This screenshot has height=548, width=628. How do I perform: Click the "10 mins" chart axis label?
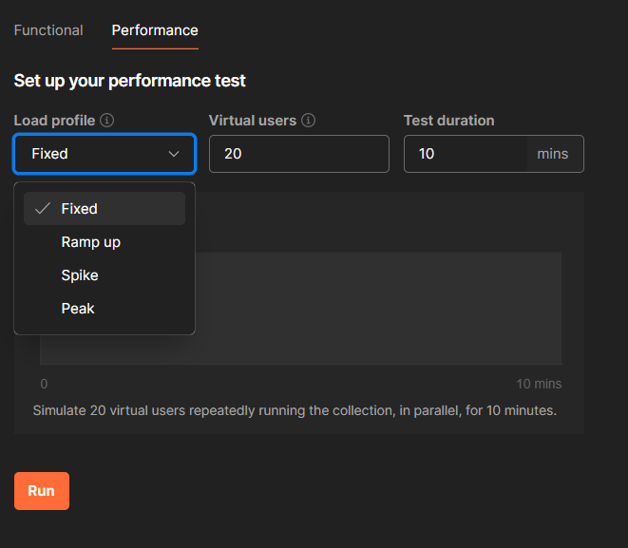tap(539, 384)
